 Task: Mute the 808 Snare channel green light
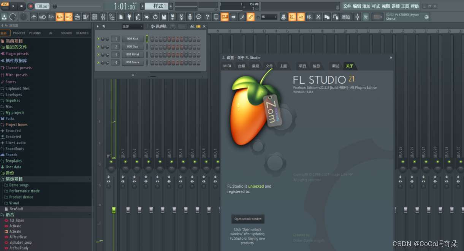[98, 62]
